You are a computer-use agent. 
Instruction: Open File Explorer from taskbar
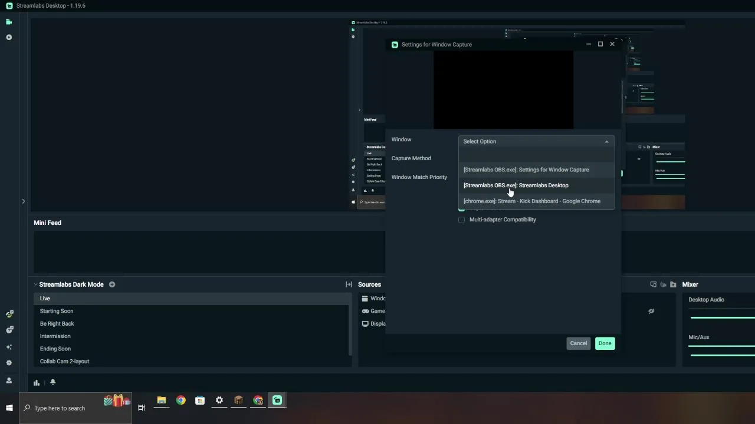[161, 400]
